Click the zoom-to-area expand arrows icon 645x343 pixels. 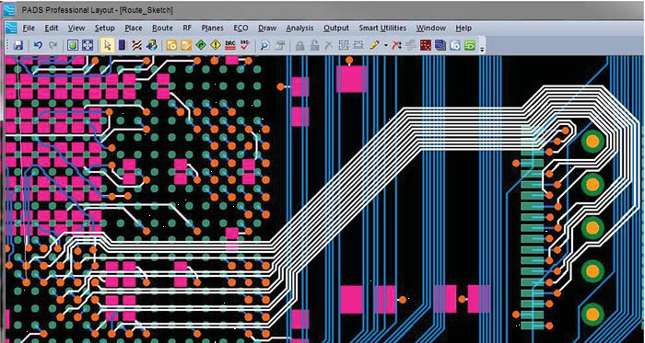click(88, 45)
